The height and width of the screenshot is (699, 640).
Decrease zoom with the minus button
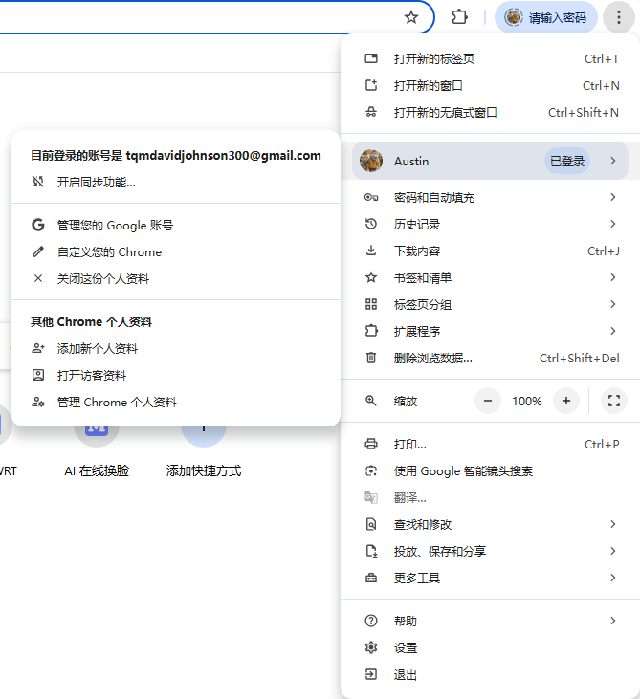[488, 401]
